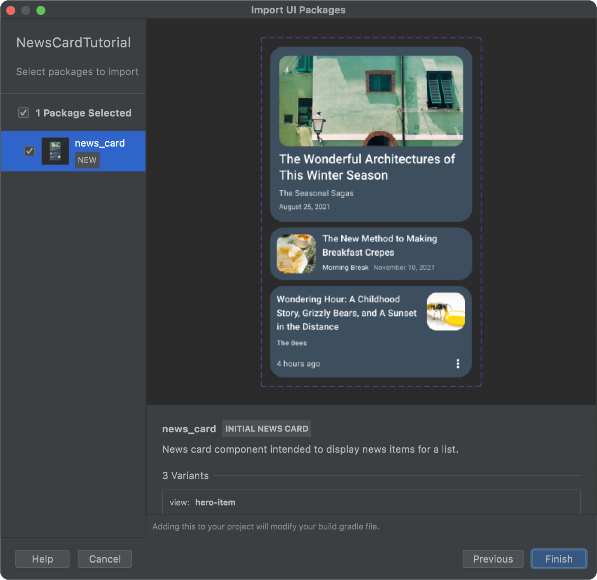Click the window minimize yellow button
The width and height of the screenshot is (597, 580).
coord(25,9)
